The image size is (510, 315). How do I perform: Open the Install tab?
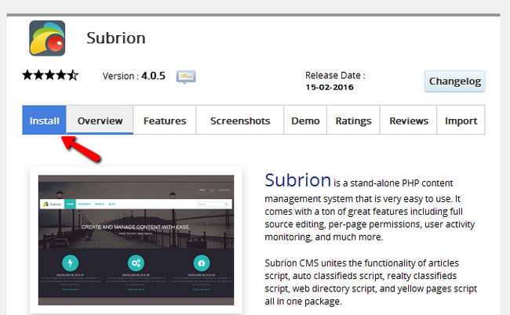pyautogui.click(x=44, y=120)
